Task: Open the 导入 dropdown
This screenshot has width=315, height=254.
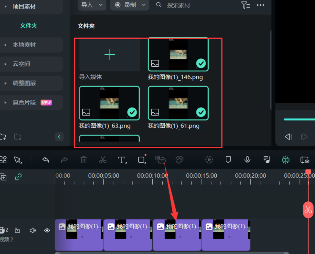Action: pos(92,5)
